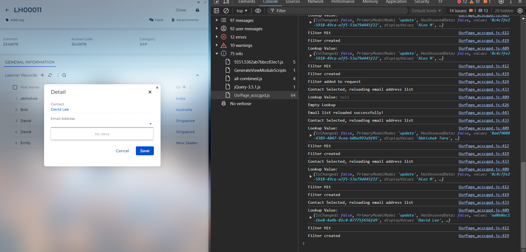This screenshot has height=252, width=526.
Task: Go back using the arrow beside LH00011
Action: pos(7,10)
